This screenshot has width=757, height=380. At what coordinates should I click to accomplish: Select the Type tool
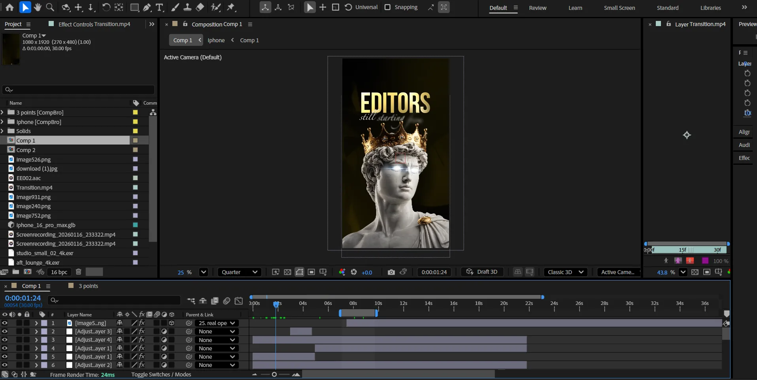coord(159,7)
